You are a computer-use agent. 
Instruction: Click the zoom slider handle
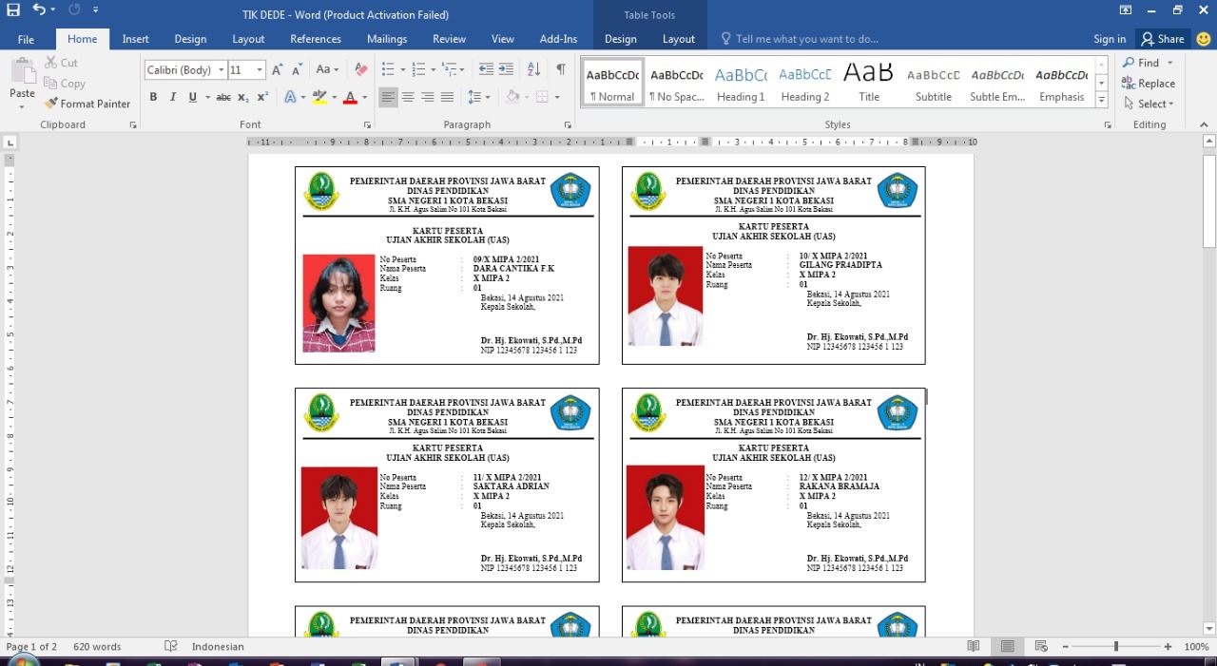[x=1116, y=647]
